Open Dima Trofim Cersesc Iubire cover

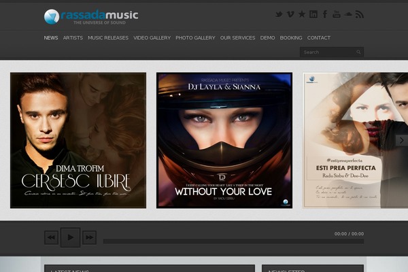(78, 140)
